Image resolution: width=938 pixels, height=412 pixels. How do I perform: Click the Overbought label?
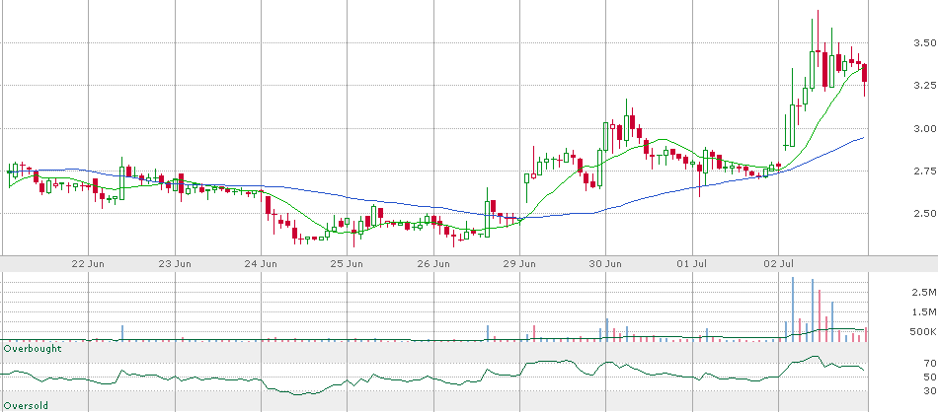(33, 348)
